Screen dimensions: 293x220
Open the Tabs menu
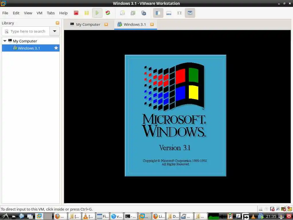[x=51, y=13]
